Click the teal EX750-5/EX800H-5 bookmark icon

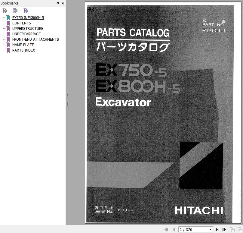(8, 18)
